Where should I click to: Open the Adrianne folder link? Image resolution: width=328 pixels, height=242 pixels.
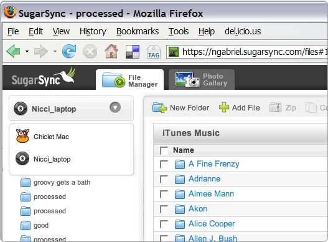pos(204,179)
